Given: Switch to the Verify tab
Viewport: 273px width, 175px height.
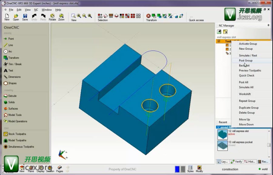Looking at the screenshot, I should (236, 162).
